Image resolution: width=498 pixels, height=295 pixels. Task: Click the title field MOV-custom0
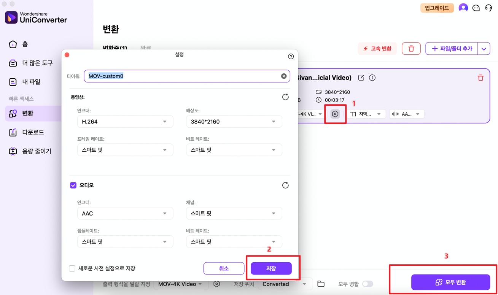[187, 76]
